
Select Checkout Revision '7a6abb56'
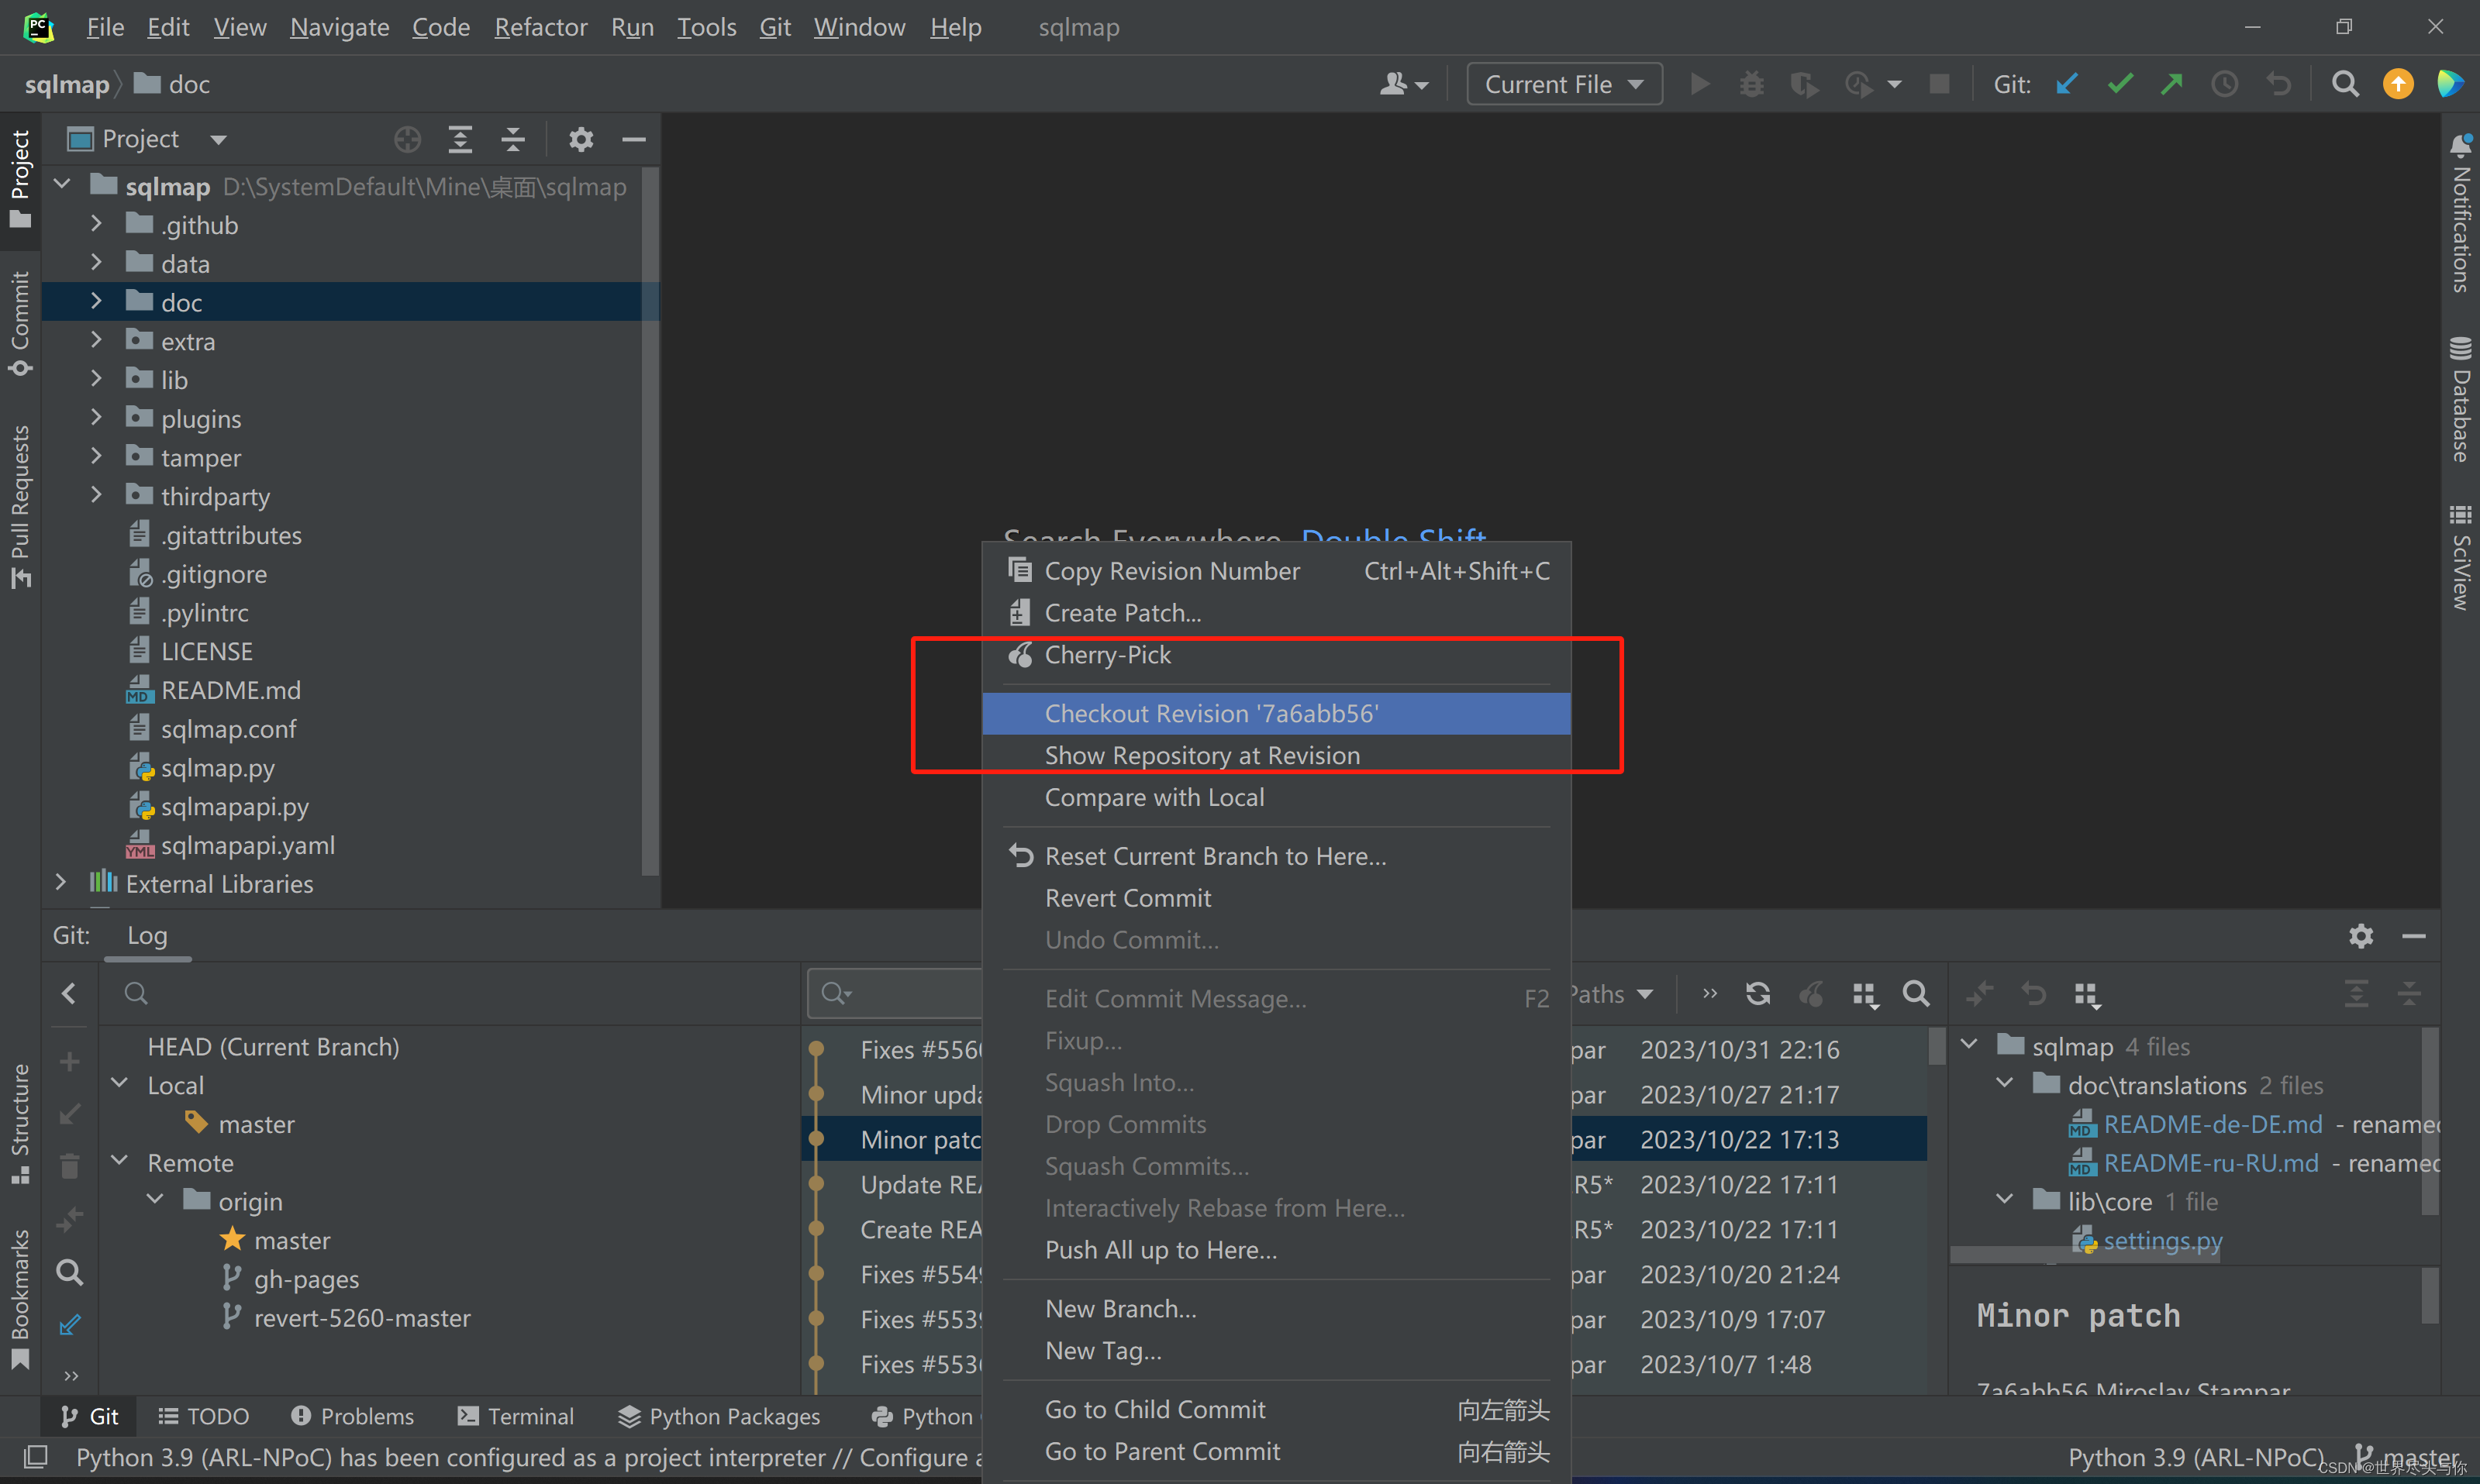(x=1275, y=713)
